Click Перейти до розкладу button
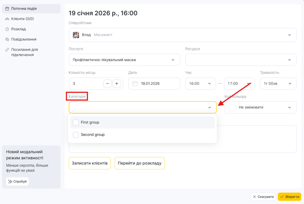Screen dimensions: 304x204 pyautogui.click(x=140, y=163)
